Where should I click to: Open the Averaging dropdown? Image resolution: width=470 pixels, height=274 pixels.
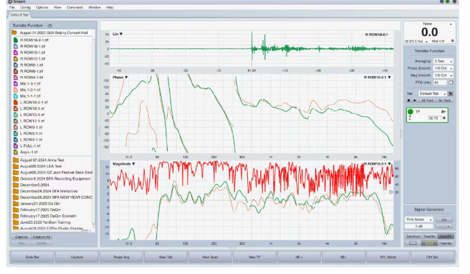[443, 61]
